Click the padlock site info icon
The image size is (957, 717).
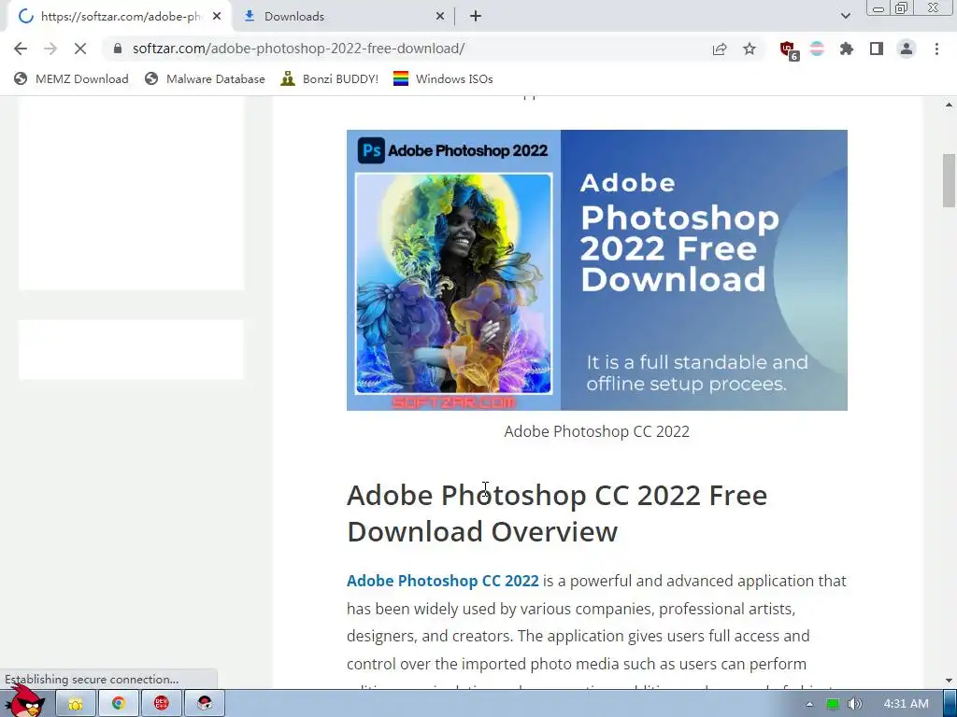coord(118,49)
